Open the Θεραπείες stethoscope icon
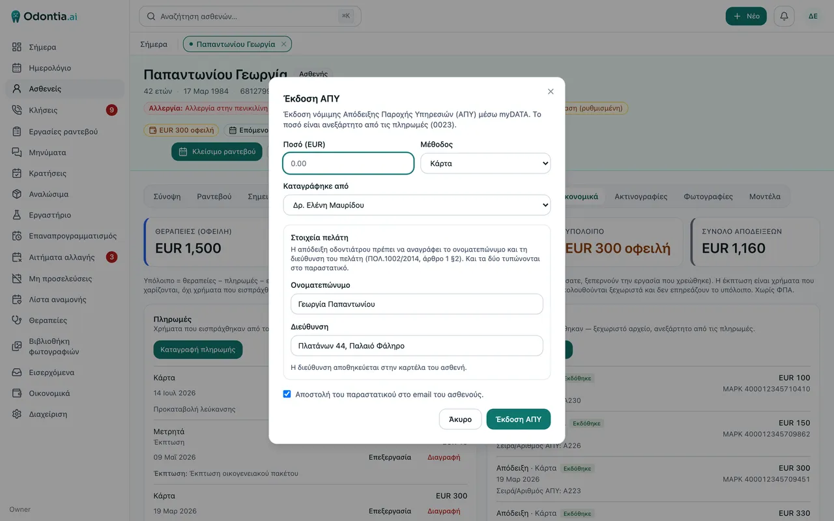This screenshot has height=521, width=834. click(17, 320)
